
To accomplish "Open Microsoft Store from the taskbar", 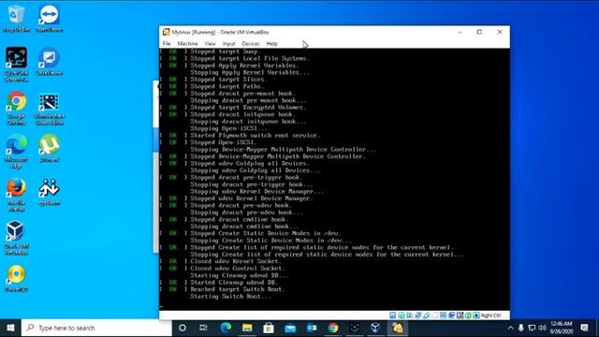I will point(269,328).
